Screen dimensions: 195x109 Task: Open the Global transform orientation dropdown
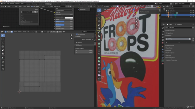click(x=157, y=6)
